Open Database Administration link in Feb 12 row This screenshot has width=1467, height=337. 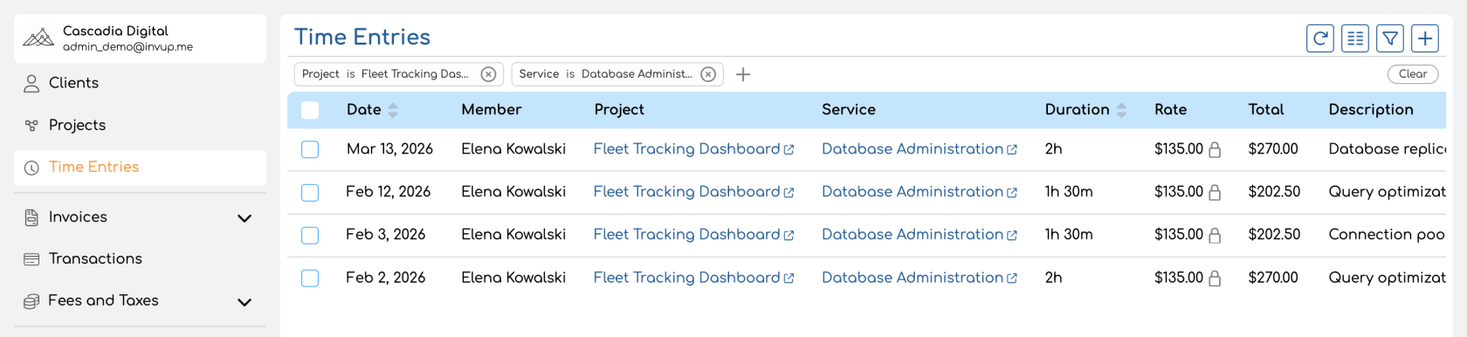click(919, 192)
